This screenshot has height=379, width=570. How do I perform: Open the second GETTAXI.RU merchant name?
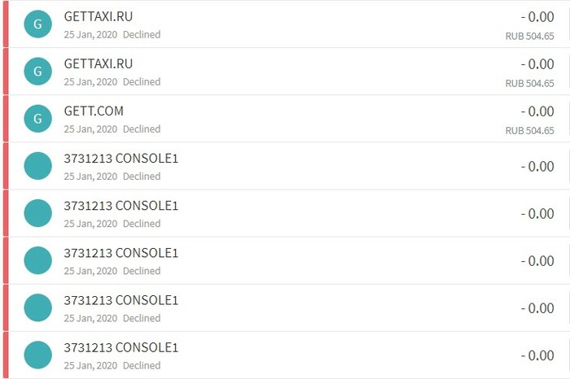[98, 63]
